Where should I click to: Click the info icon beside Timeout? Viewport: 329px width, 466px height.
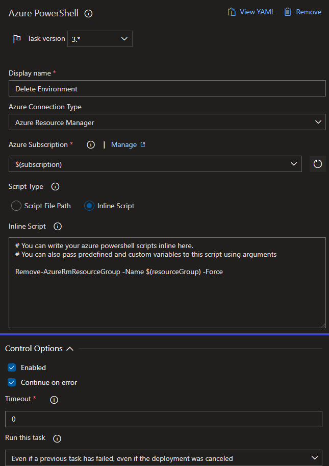tap(54, 400)
